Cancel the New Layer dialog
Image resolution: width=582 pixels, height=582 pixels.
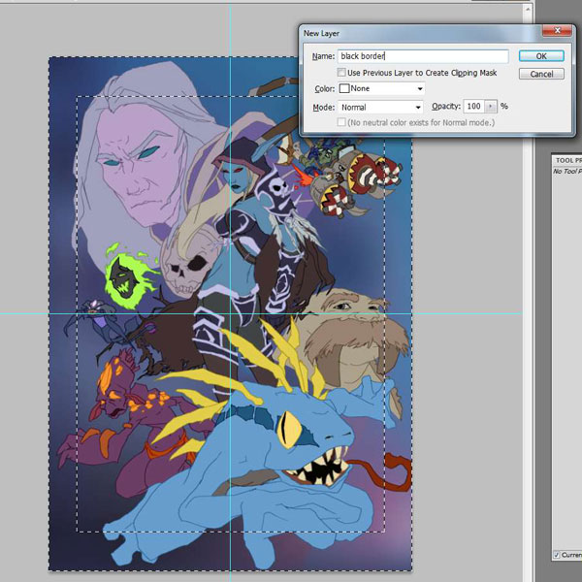[541, 74]
